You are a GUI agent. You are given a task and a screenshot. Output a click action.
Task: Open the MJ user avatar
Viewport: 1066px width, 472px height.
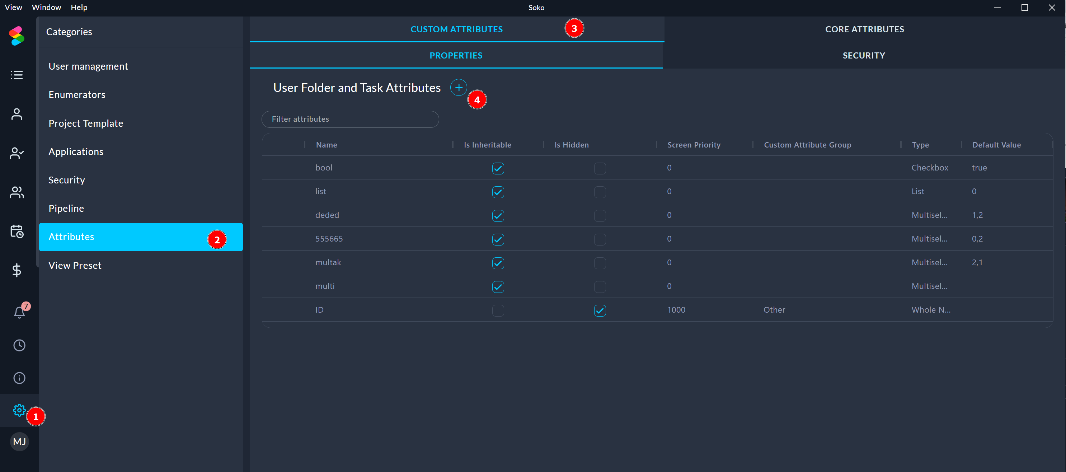19,442
